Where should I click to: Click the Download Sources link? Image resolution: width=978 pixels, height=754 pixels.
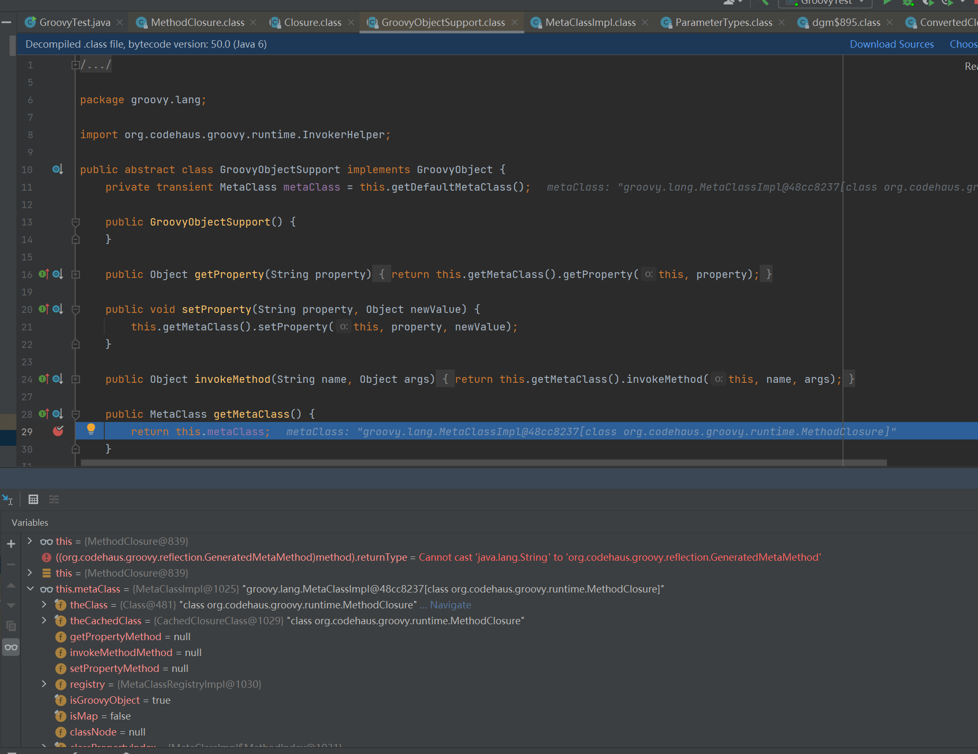(892, 44)
